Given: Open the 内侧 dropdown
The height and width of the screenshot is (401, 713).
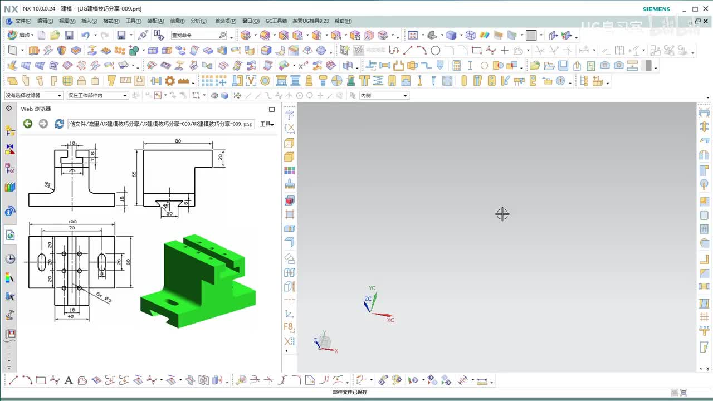Looking at the screenshot, I should (384, 95).
